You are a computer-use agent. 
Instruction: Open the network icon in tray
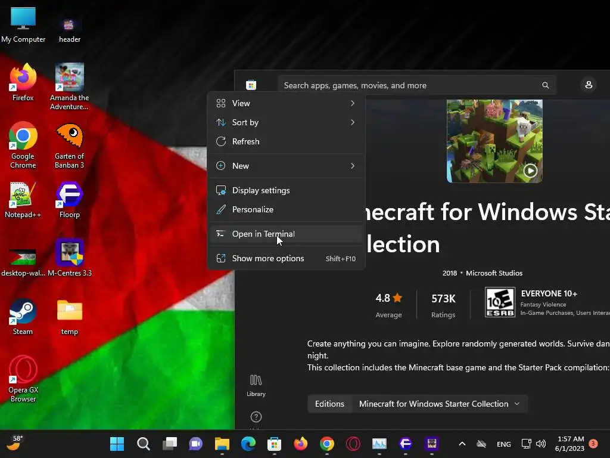pyautogui.click(x=527, y=444)
